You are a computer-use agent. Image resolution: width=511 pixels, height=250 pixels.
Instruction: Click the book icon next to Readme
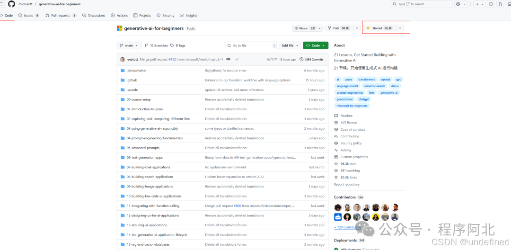pyautogui.click(x=336, y=116)
